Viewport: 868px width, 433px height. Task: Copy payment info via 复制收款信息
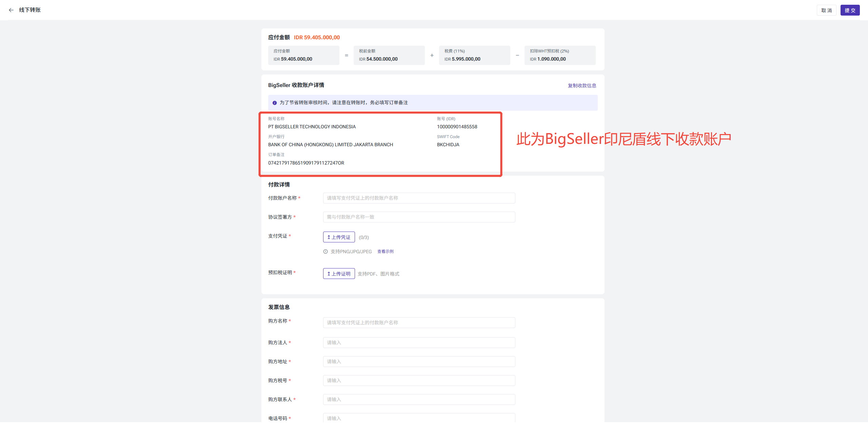(582, 86)
